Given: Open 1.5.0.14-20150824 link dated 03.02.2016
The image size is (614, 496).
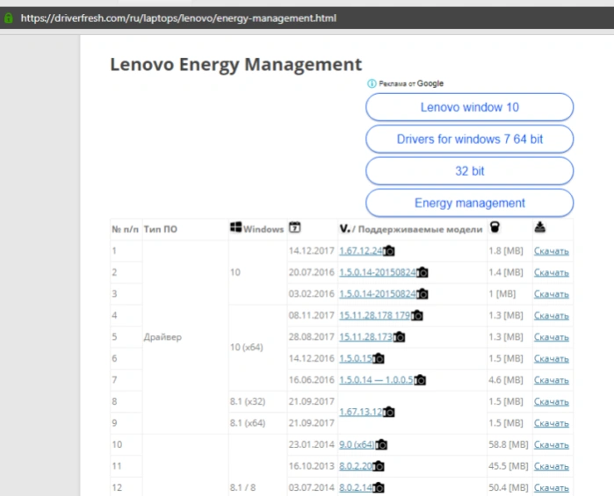Looking at the screenshot, I should (378, 294).
